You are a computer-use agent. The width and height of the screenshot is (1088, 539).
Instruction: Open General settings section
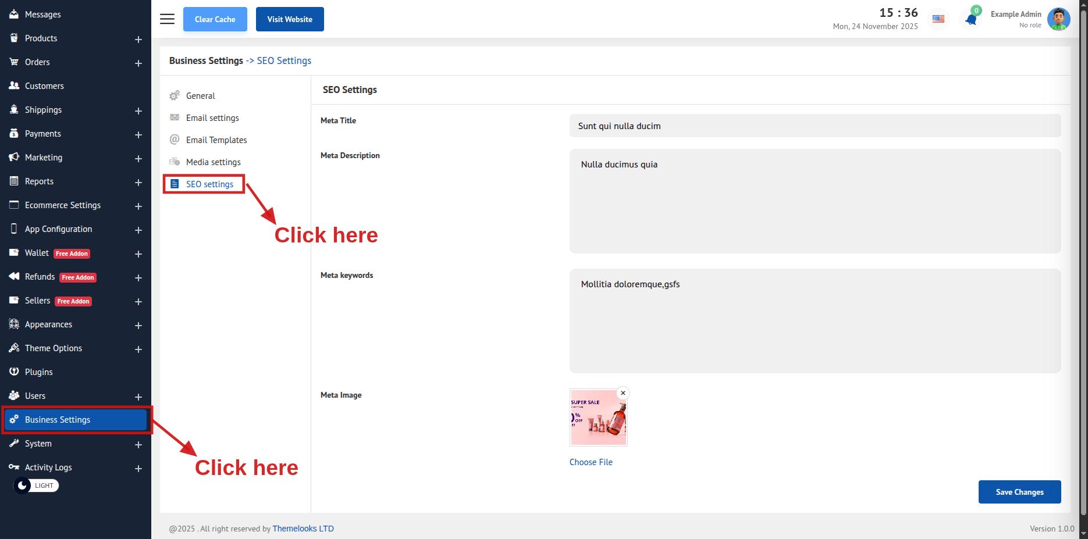pos(200,96)
